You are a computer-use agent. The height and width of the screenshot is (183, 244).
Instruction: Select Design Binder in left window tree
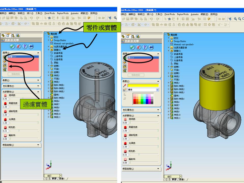point(60,40)
